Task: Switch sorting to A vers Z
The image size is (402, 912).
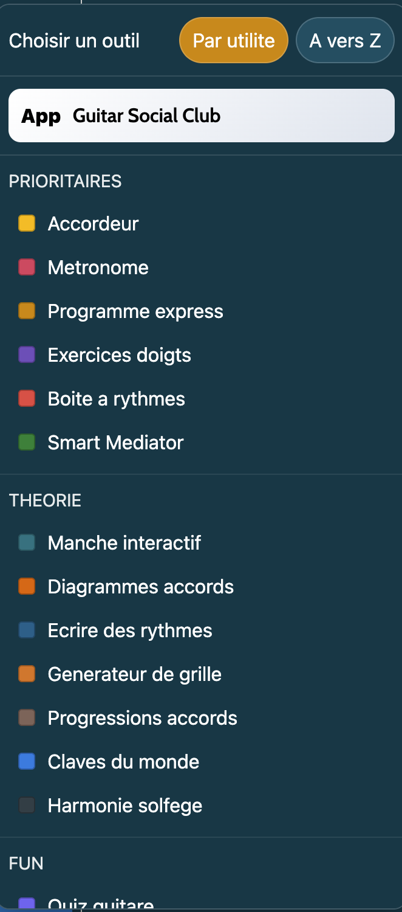Action: [345, 40]
